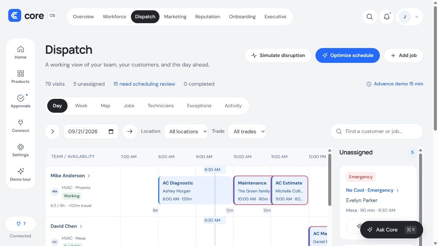Click the MA avatar for Mike Anderson
This screenshot has width=438, height=246.
pos(55,191)
